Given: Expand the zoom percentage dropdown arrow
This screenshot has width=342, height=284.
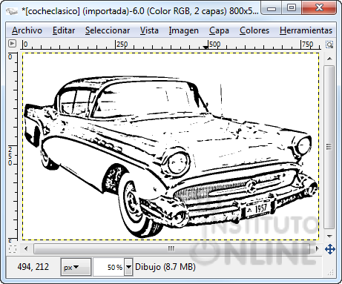Looking at the screenshot, I should point(128,267).
